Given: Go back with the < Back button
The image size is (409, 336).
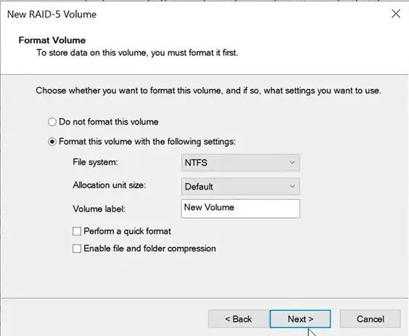Looking at the screenshot, I should [238, 319].
